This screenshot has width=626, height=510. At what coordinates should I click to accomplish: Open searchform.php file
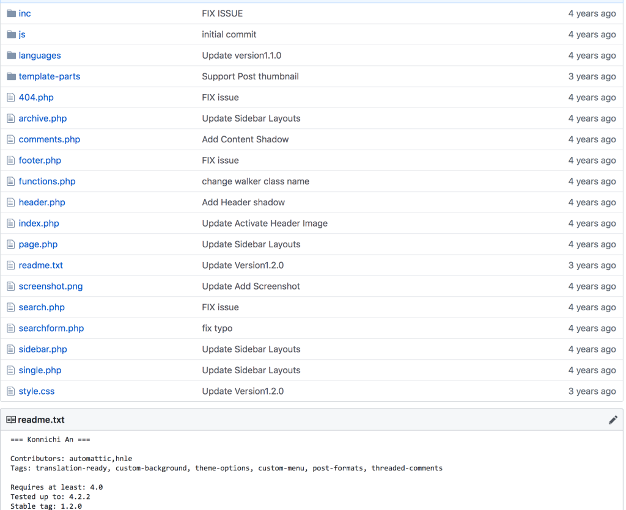click(x=51, y=329)
